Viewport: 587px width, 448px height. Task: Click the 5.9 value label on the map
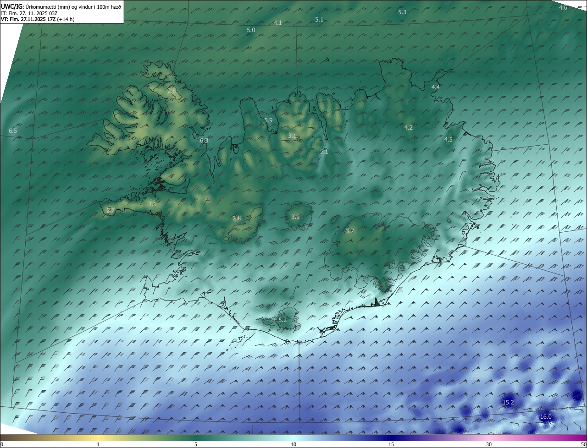pyautogui.click(x=268, y=120)
